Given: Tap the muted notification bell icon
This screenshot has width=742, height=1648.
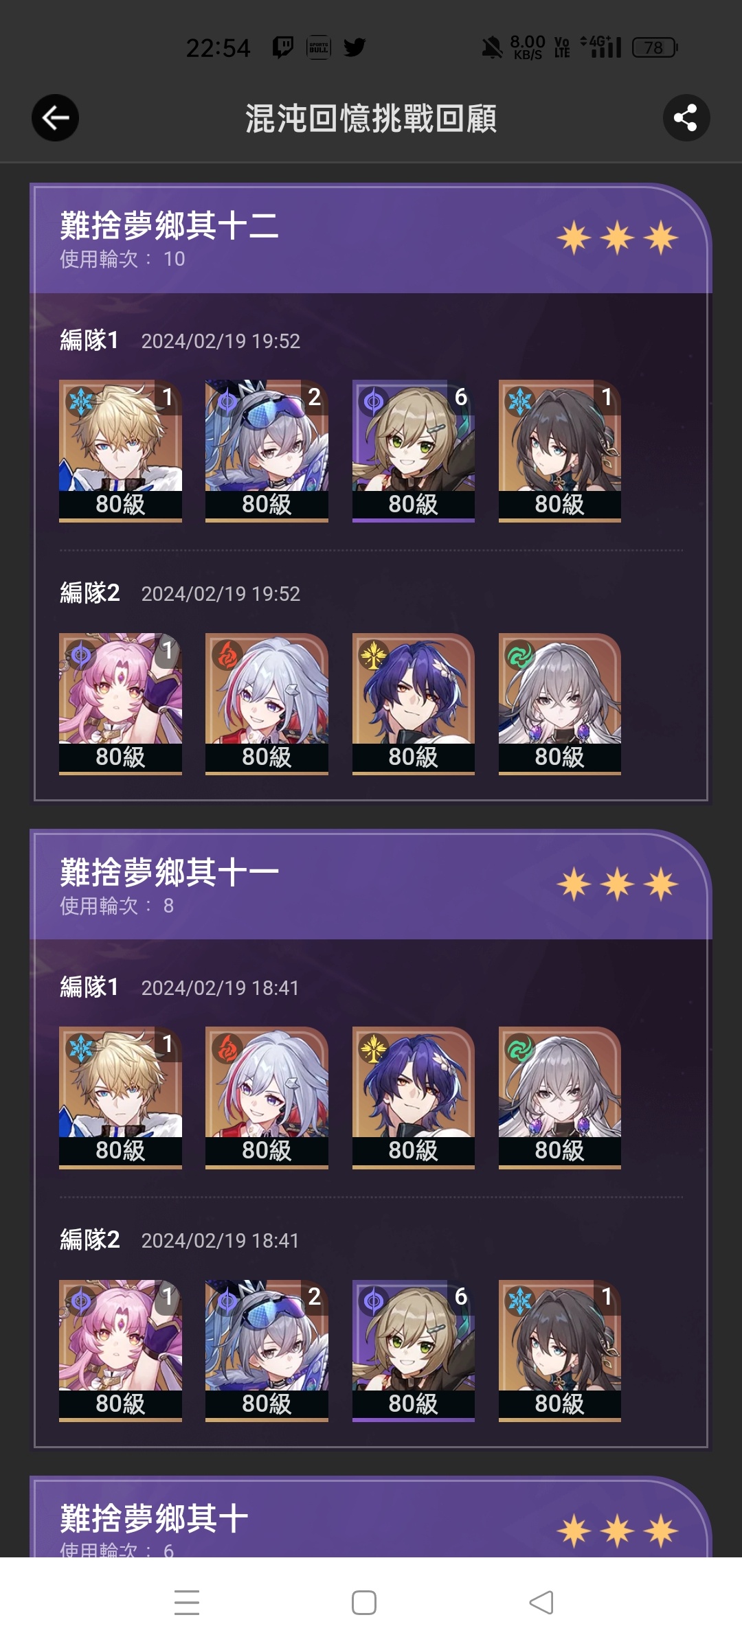Looking at the screenshot, I should 492,48.
